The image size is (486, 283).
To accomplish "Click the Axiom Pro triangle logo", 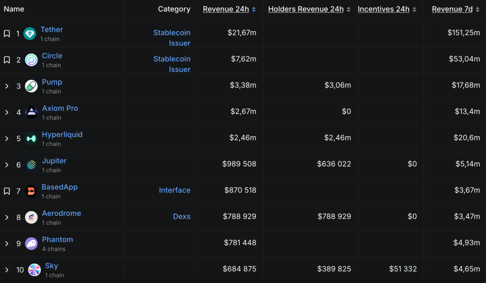I will click(31, 113).
